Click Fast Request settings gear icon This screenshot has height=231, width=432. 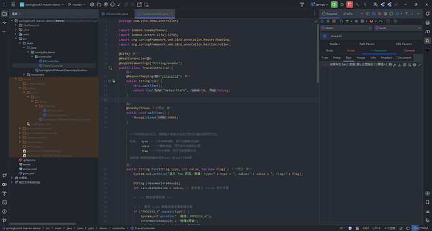tap(385, 14)
